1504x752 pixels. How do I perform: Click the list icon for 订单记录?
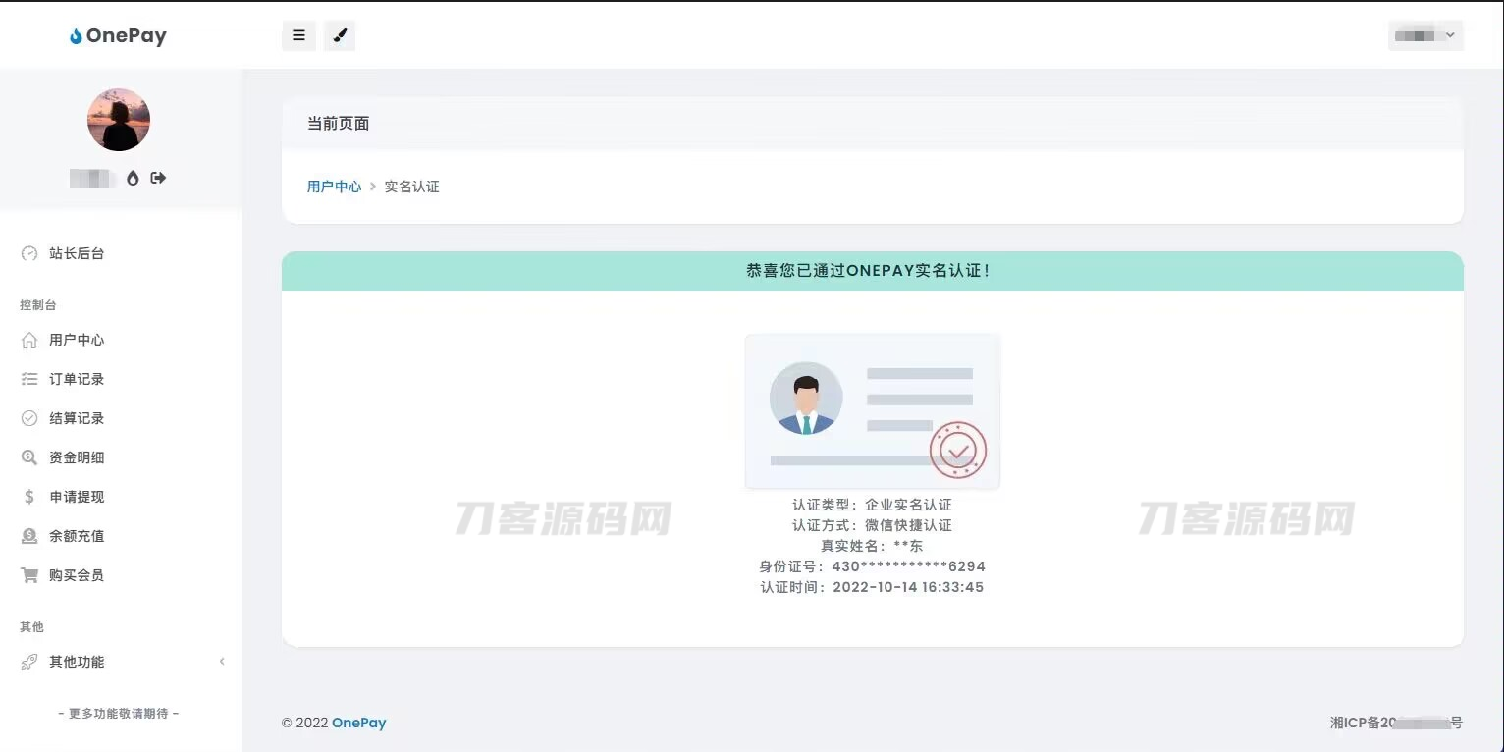point(29,379)
